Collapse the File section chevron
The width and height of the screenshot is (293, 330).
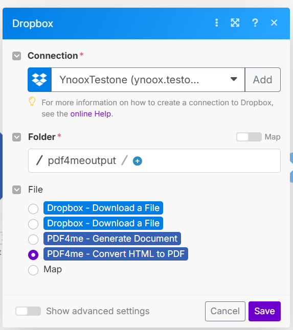click(17, 190)
